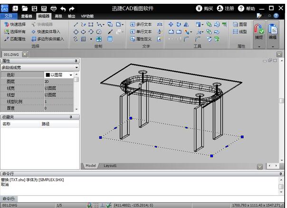Click the Copy objects icon in tools
287x208 pixels.
point(209,25)
